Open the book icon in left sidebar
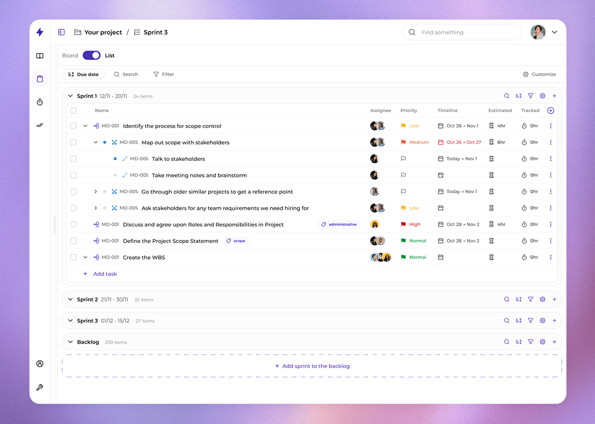The width and height of the screenshot is (595, 424). click(40, 56)
